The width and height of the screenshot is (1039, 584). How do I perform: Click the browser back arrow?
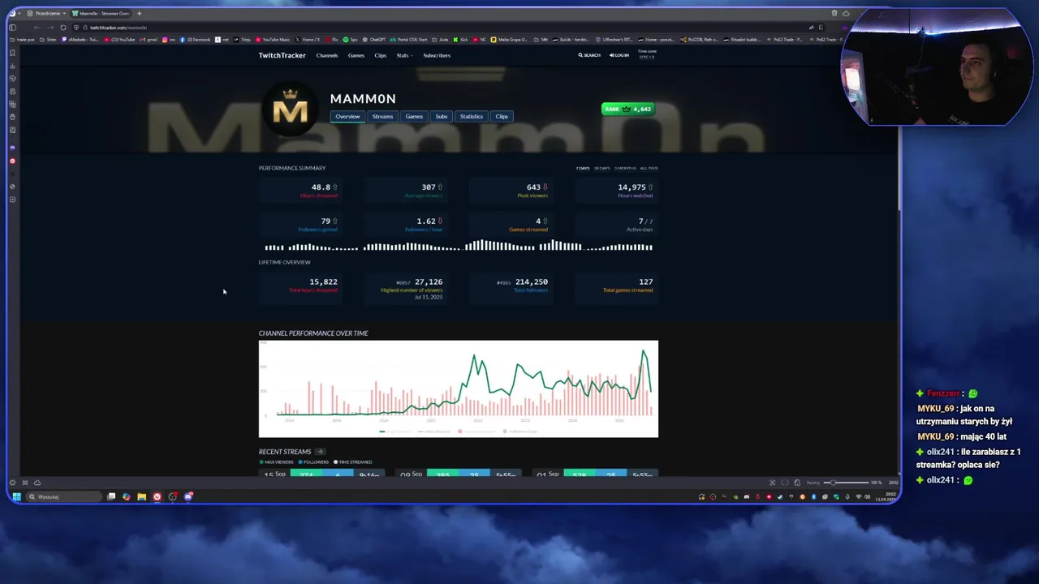click(37, 28)
